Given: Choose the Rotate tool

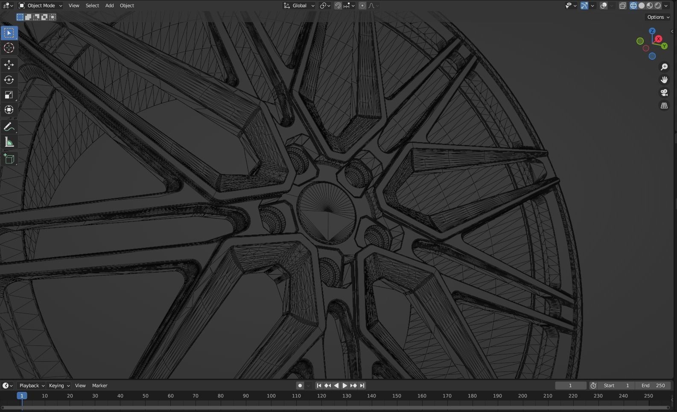Looking at the screenshot, I should [x=9, y=80].
